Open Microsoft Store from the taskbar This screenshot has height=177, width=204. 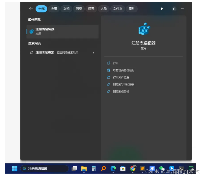click(x=123, y=169)
